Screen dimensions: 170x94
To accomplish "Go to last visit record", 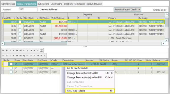I will click(21, 50).
